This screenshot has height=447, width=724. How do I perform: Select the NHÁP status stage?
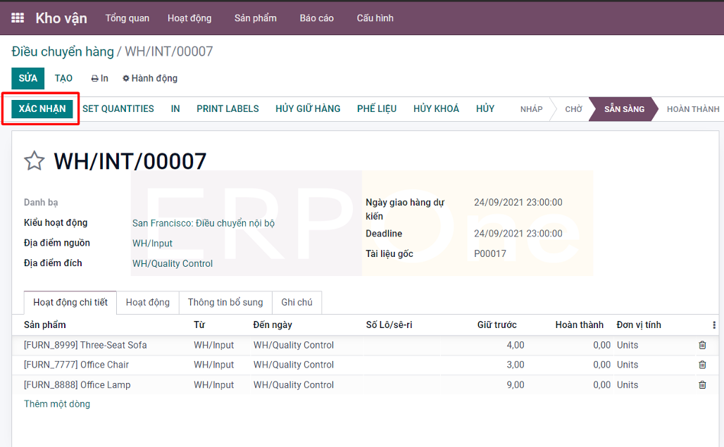tap(532, 109)
